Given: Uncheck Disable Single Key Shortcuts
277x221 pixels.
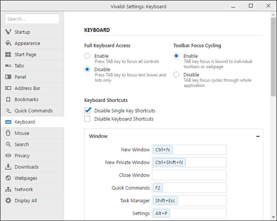Looking at the screenshot, I should click(x=87, y=110).
